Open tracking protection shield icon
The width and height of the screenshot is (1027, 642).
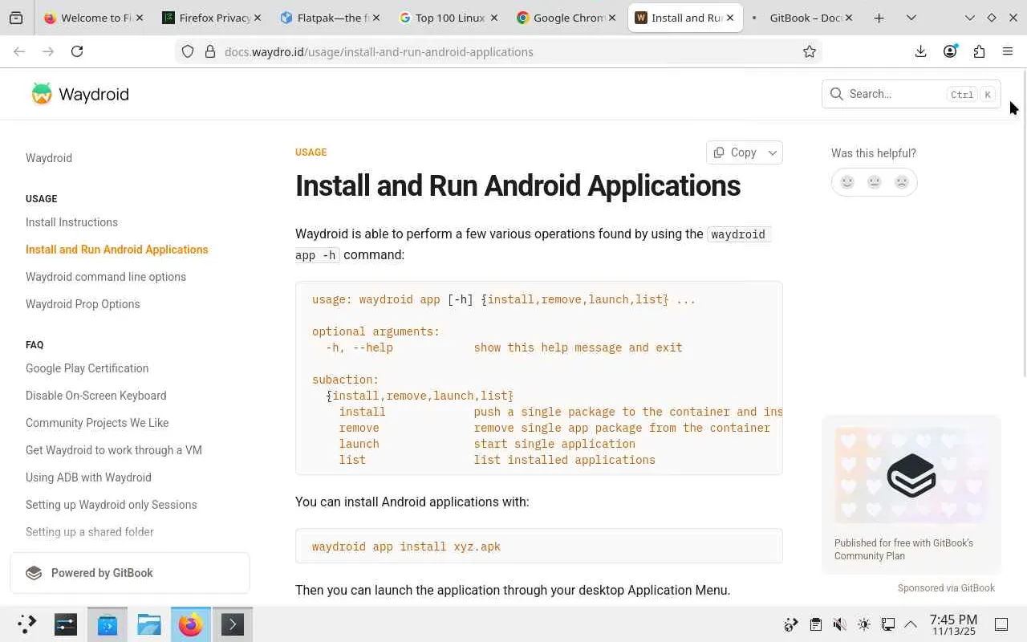coord(188,51)
